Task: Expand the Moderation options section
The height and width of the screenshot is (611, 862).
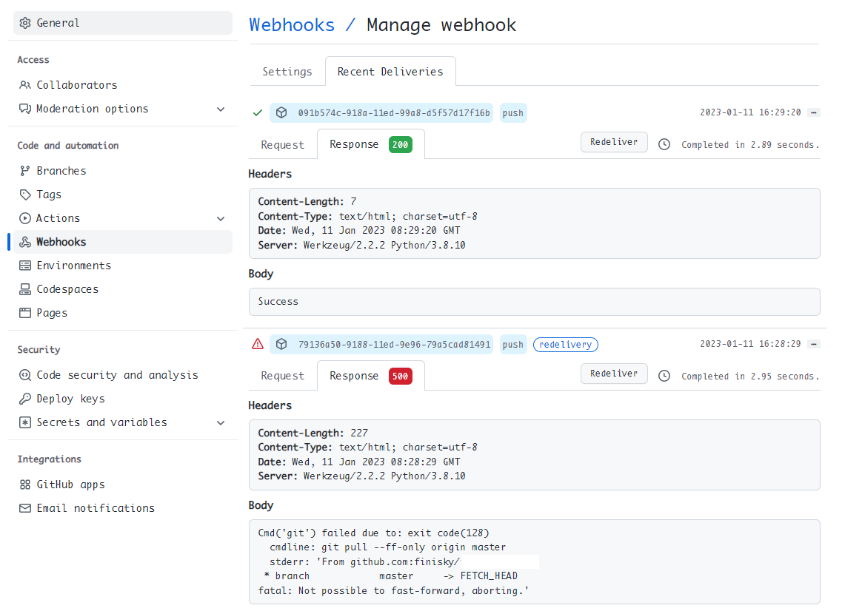Action: pyautogui.click(x=220, y=109)
